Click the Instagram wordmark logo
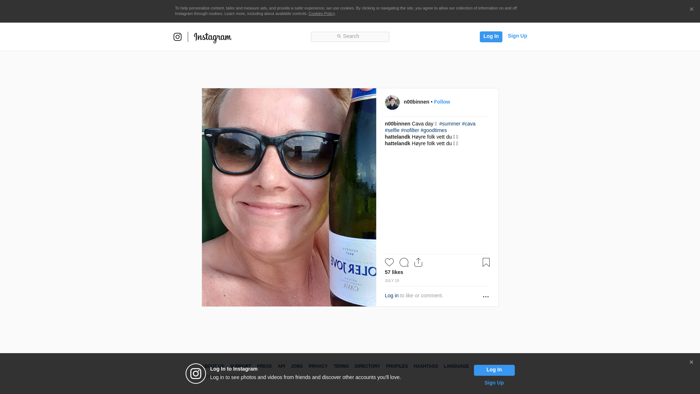The height and width of the screenshot is (394, 700). click(x=213, y=37)
